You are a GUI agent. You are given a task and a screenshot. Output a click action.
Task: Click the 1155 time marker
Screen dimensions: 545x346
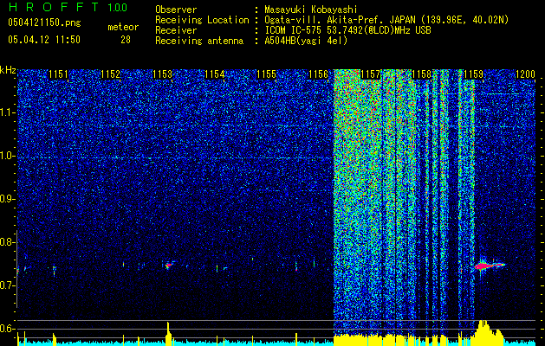click(267, 74)
